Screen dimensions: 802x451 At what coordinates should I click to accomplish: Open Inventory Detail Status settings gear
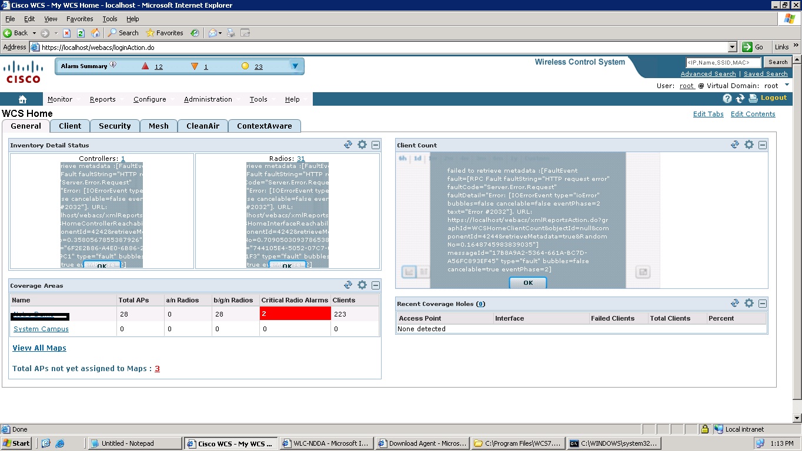point(362,144)
